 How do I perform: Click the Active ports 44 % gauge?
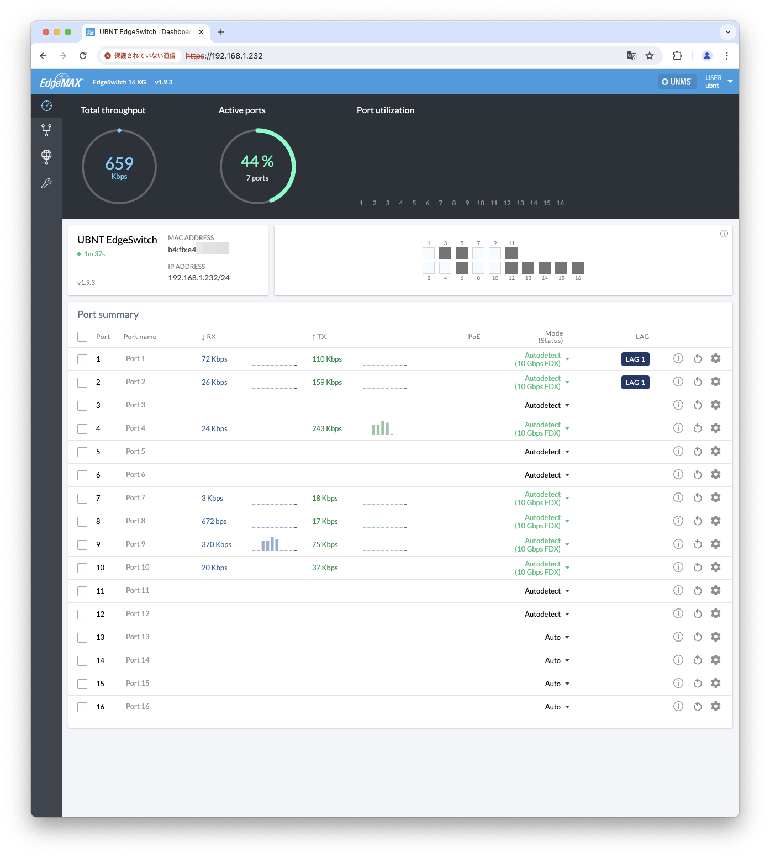pos(258,167)
